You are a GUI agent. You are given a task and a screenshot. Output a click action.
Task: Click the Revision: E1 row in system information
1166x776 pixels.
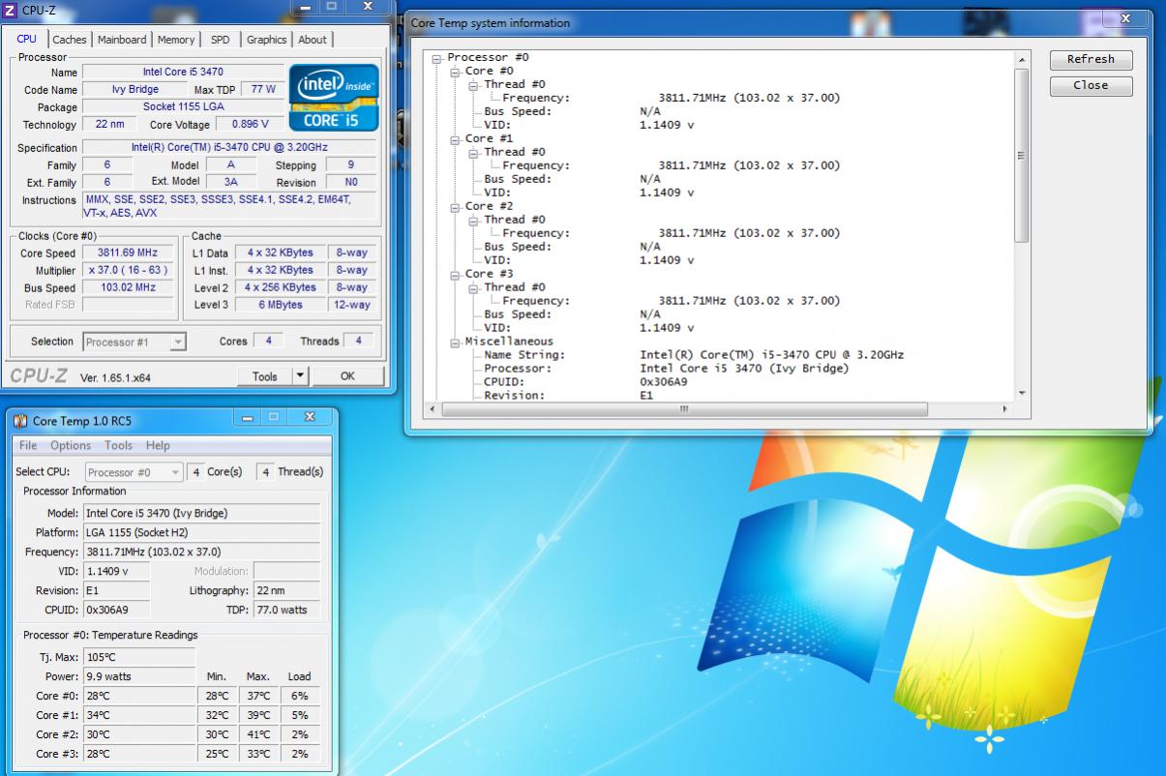point(568,396)
